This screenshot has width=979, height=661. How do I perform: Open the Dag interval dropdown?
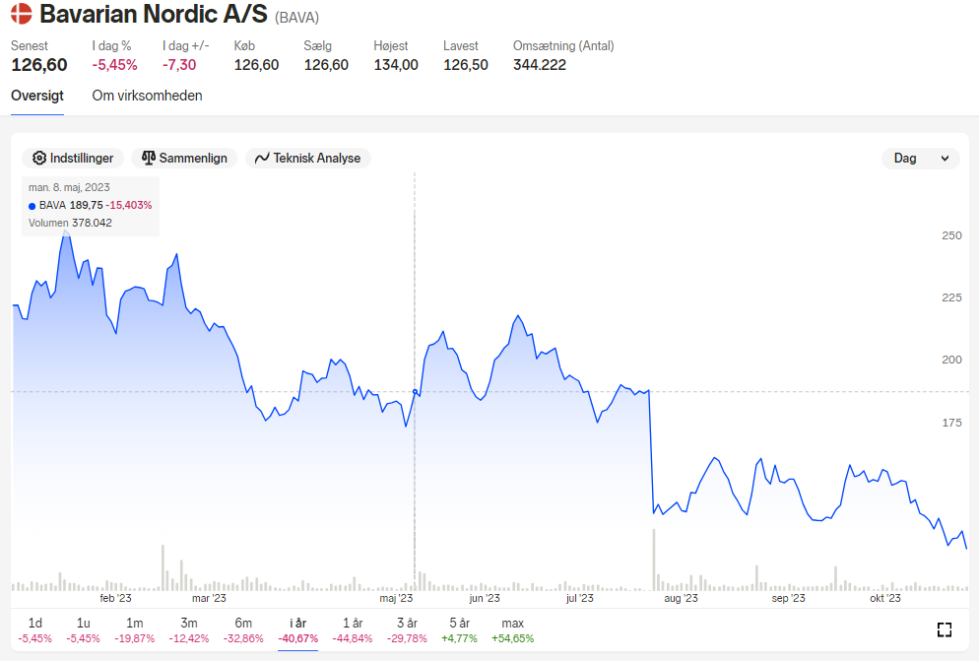pos(920,158)
